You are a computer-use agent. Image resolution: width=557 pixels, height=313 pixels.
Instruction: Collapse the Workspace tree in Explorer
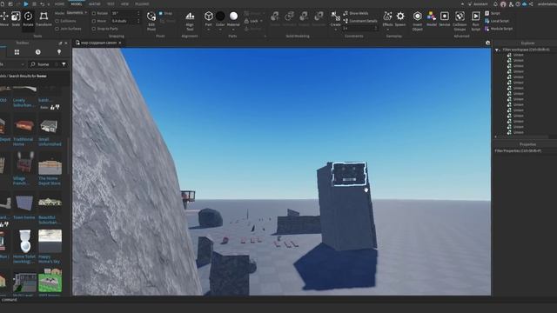point(497,50)
